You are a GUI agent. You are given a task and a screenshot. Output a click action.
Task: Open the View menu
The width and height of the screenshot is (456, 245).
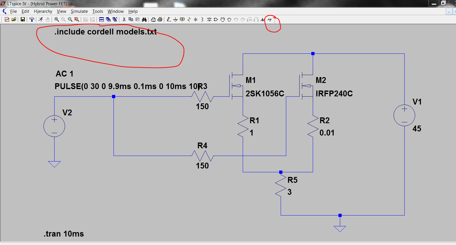tap(61, 11)
